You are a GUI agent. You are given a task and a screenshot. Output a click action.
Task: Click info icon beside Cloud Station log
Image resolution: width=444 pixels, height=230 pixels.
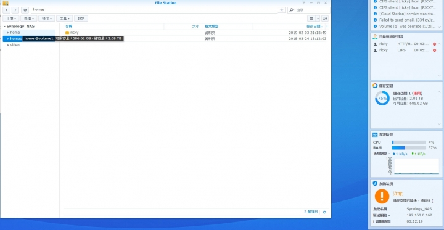pyautogui.click(x=376, y=14)
